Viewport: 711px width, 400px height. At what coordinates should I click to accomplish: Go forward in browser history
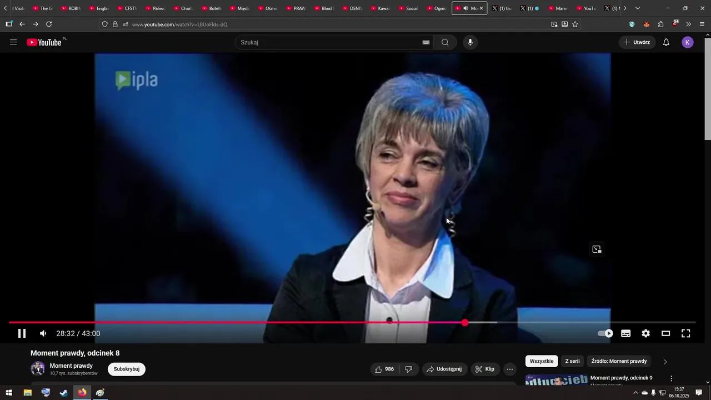coord(36,24)
